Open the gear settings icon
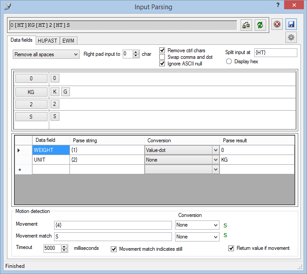The width and height of the screenshot is (307, 274). click(x=291, y=37)
